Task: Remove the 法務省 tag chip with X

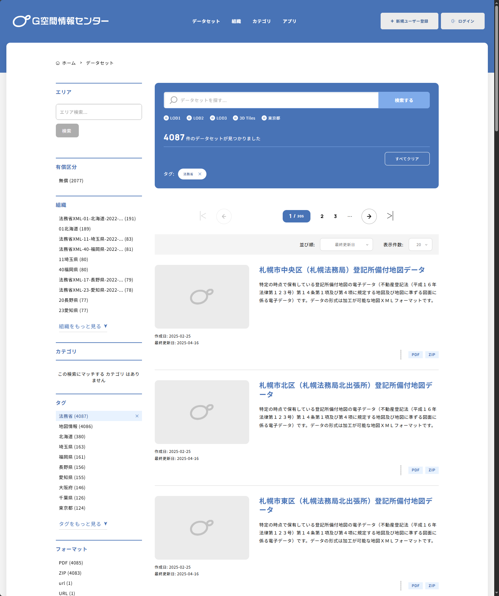Action: (200, 174)
